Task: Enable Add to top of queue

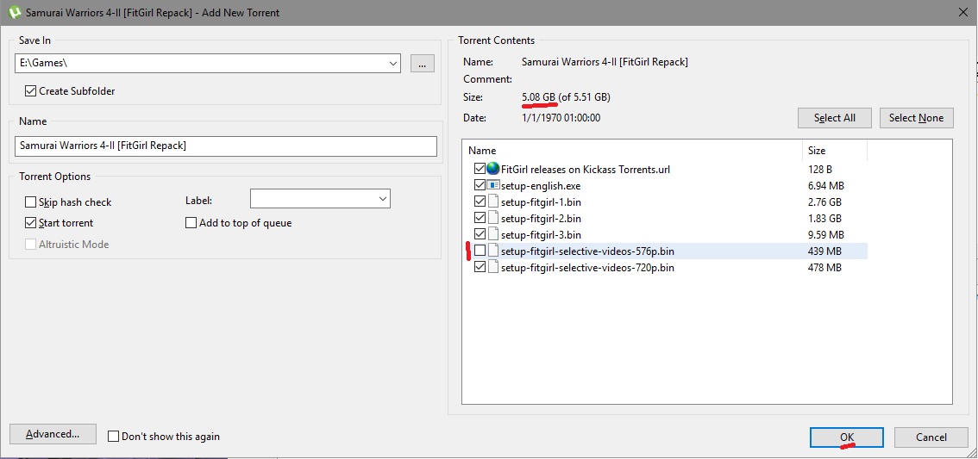Action: coord(191,222)
